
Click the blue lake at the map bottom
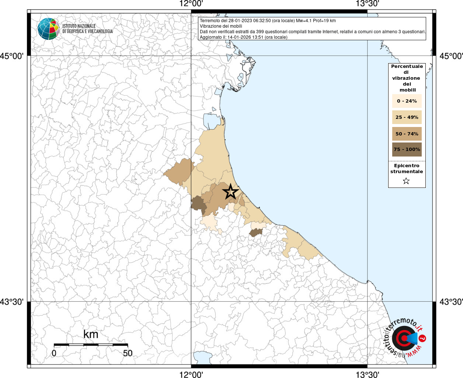tap(202, 357)
